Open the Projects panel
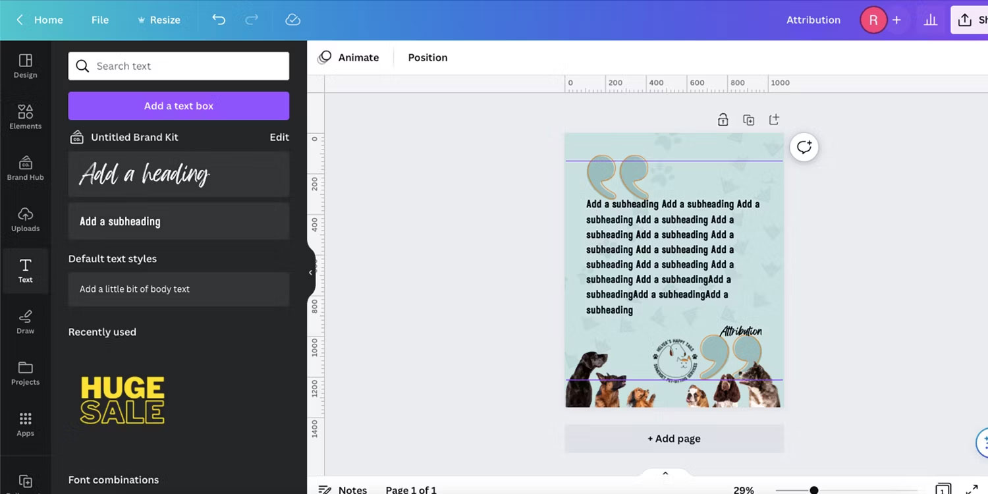The image size is (988, 494). (x=25, y=373)
